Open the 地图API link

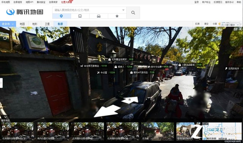(30, 2)
